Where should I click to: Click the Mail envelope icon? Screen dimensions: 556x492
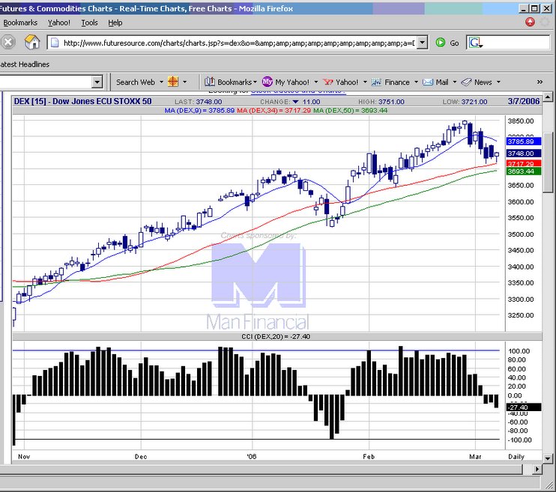(x=428, y=82)
